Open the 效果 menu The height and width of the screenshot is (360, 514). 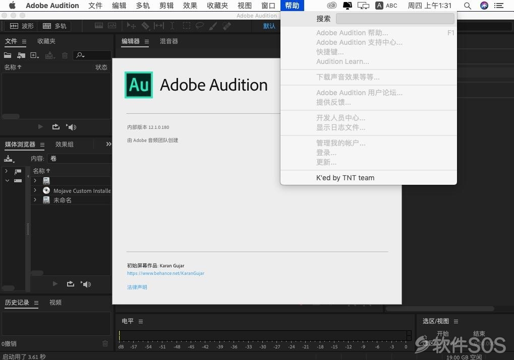pyautogui.click(x=190, y=6)
